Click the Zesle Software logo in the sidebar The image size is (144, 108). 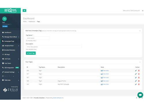10,90
